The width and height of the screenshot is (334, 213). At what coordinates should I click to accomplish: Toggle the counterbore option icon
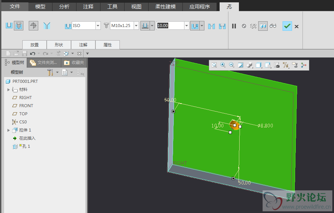click(x=222, y=26)
